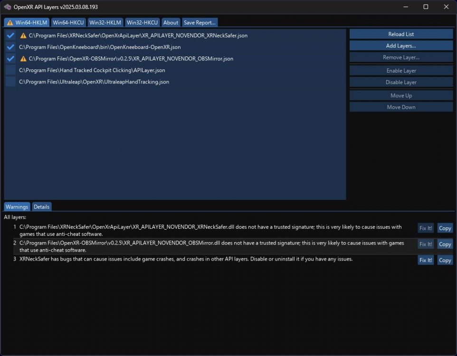Viewport: 457px width, 356px height.
Task: Switch to the Details tab
Action: pyautogui.click(x=41, y=206)
